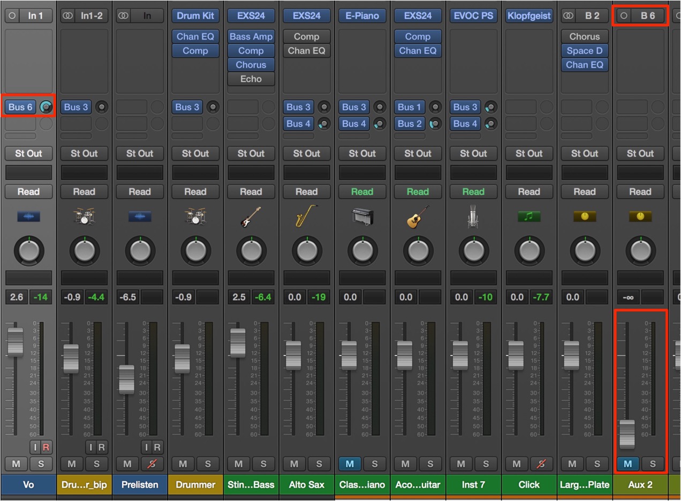
Task: Click the drum kit icon on Dru...r_bip strip
Action: pos(84,216)
